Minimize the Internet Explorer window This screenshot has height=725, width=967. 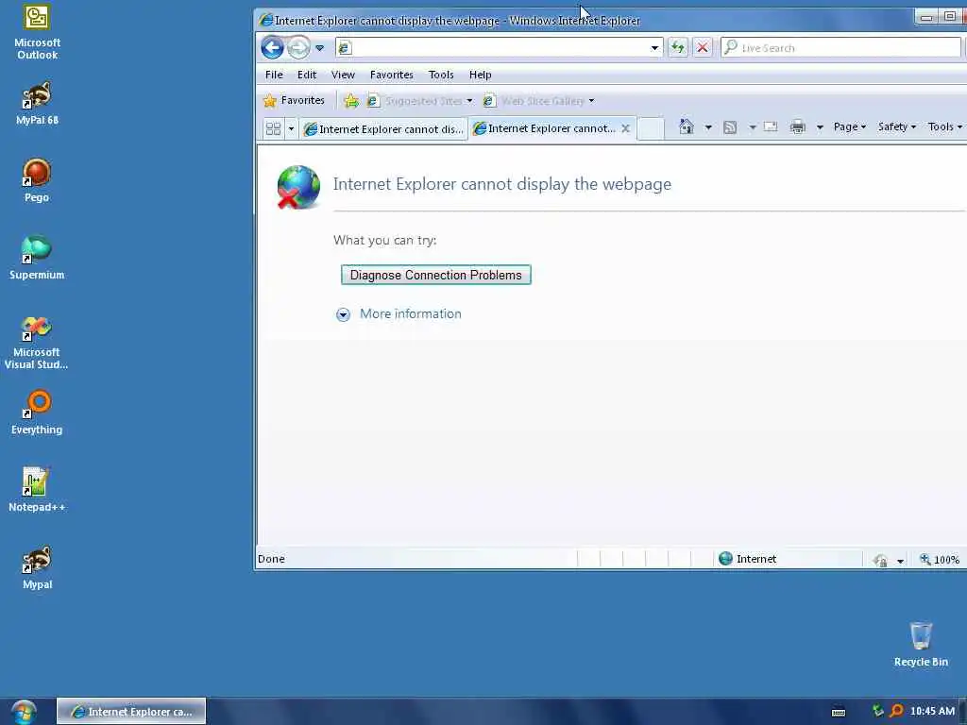(x=925, y=17)
